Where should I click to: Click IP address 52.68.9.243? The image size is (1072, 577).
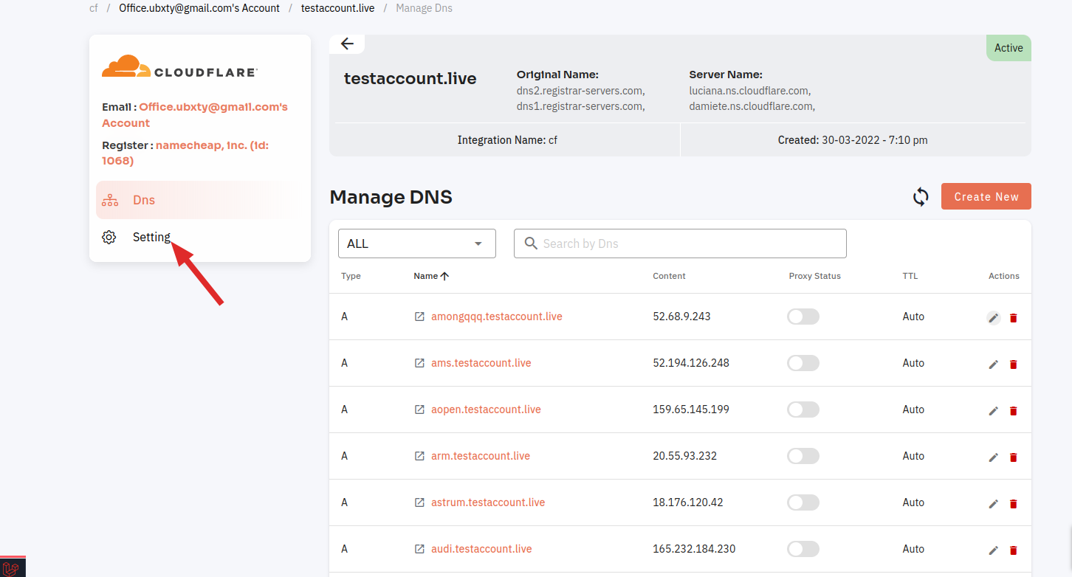682,317
